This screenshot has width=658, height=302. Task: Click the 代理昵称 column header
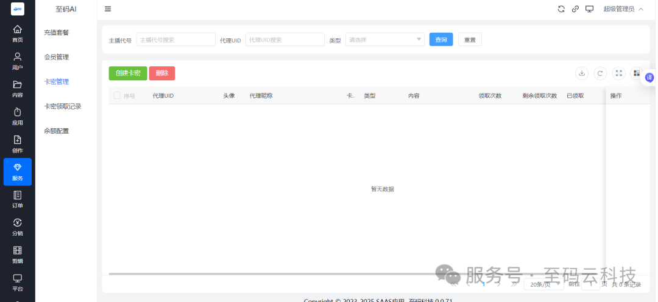[x=261, y=96]
